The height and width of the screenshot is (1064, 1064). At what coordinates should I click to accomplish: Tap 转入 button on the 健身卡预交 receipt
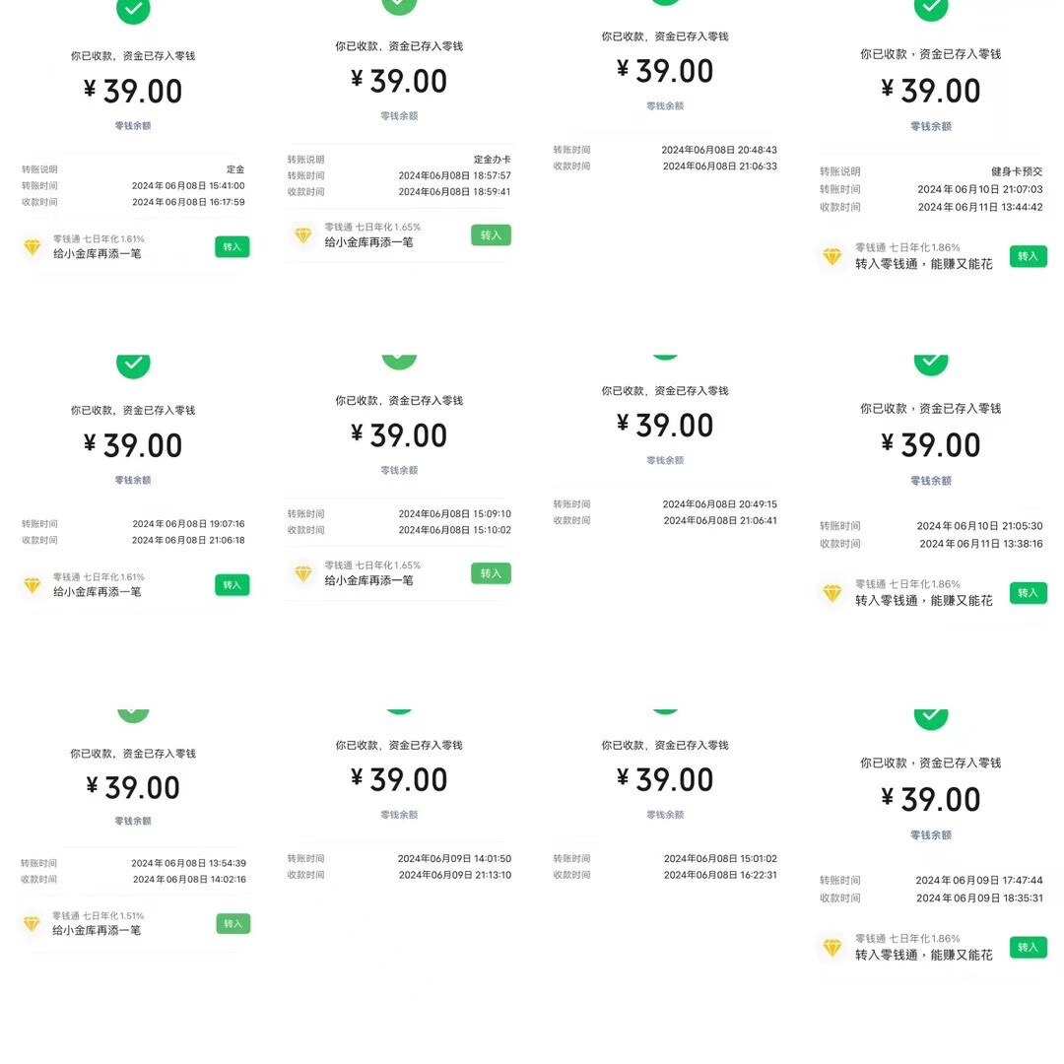[x=1028, y=256]
